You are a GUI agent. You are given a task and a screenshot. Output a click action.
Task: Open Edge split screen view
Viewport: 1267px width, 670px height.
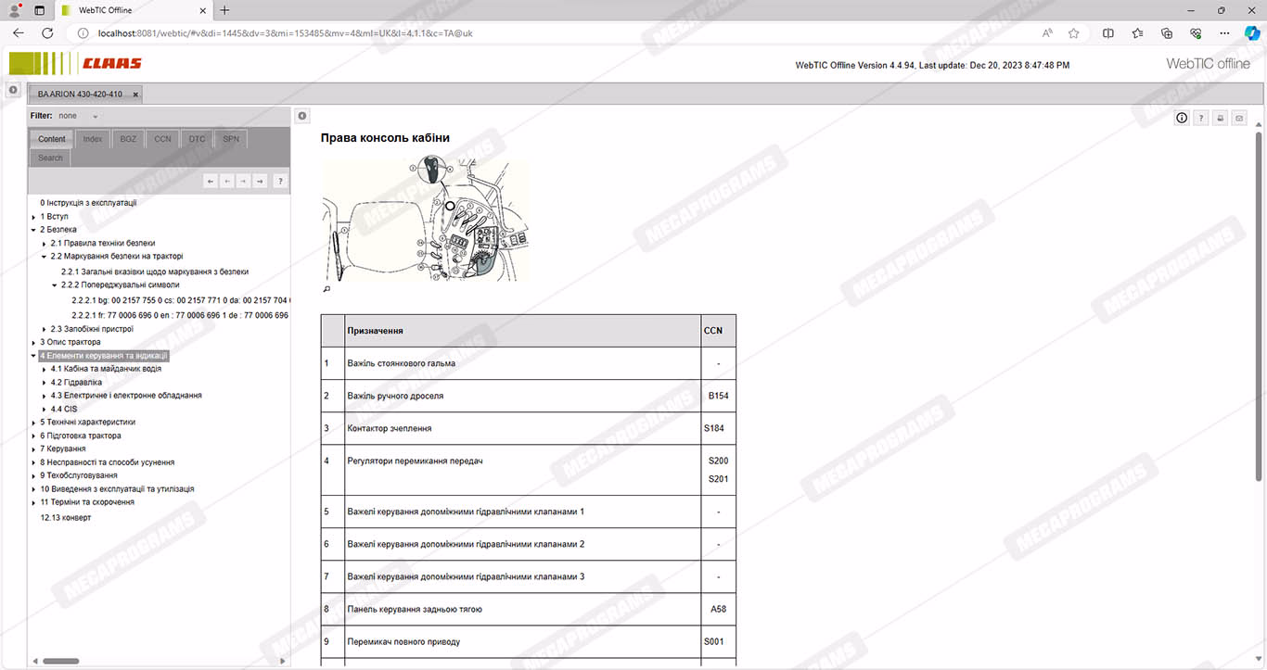click(1107, 32)
